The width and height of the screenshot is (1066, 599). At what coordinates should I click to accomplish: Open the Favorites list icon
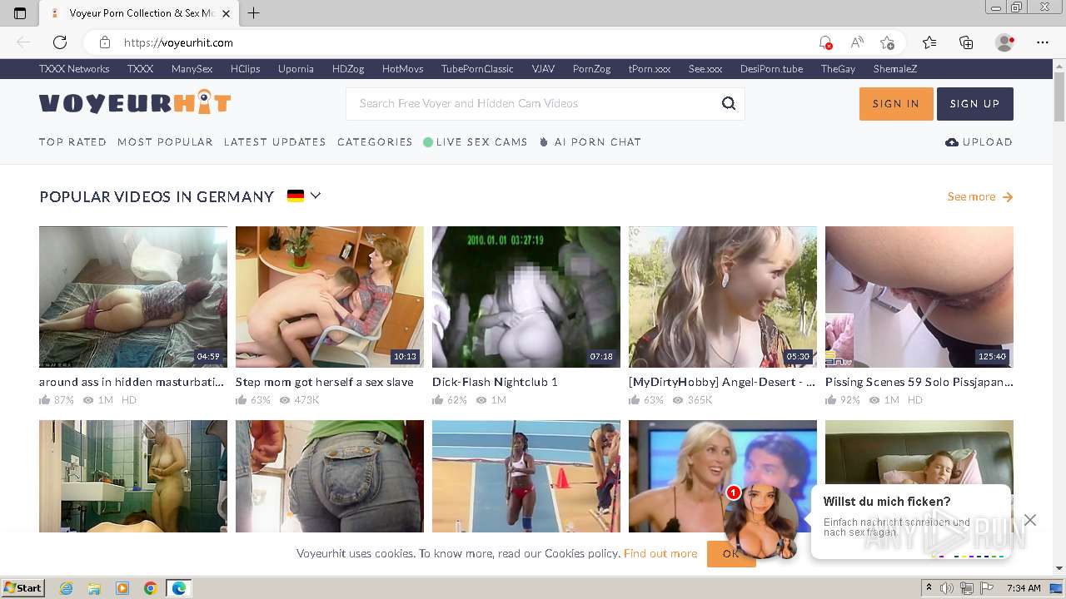pos(929,42)
